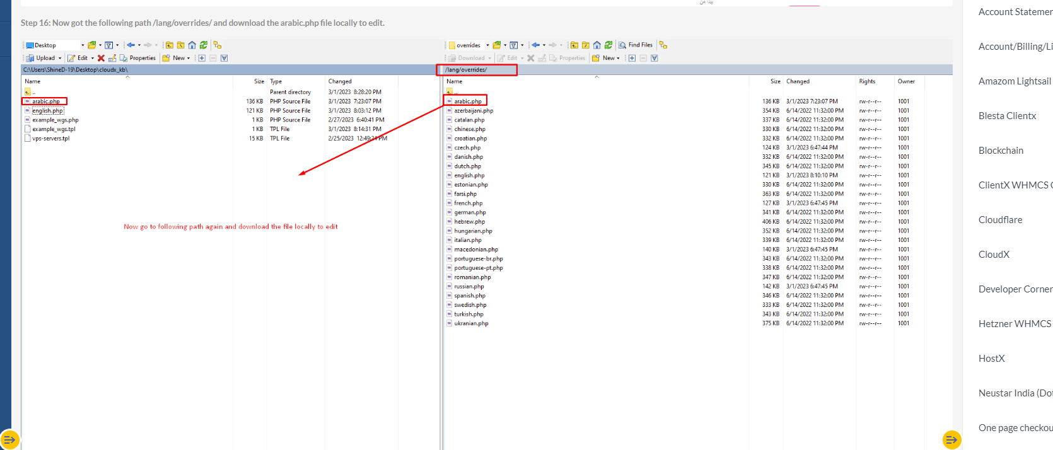The width and height of the screenshot is (1053, 450).
Task: Open the Upload dropdown arrow
Action: pyautogui.click(x=60, y=58)
